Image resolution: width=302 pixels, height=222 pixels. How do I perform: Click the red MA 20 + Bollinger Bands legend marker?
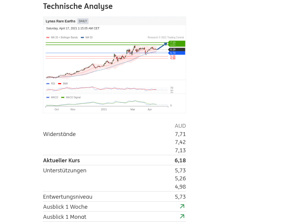(x=48, y=38)
